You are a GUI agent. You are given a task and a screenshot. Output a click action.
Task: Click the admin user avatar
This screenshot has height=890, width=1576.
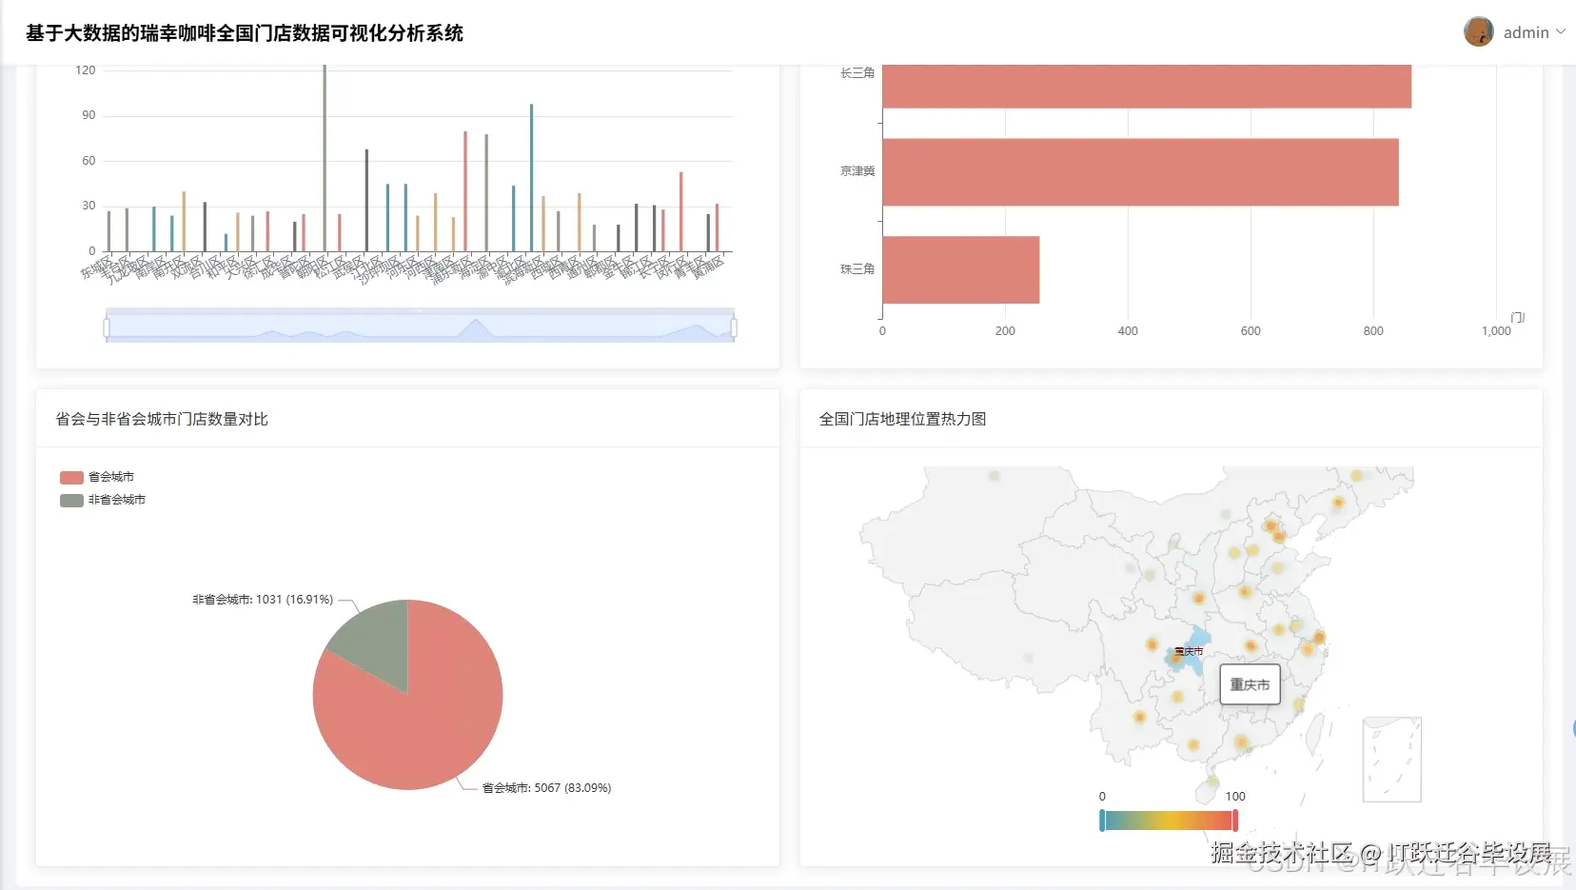pyautogui.click(x=1478, y=31)
